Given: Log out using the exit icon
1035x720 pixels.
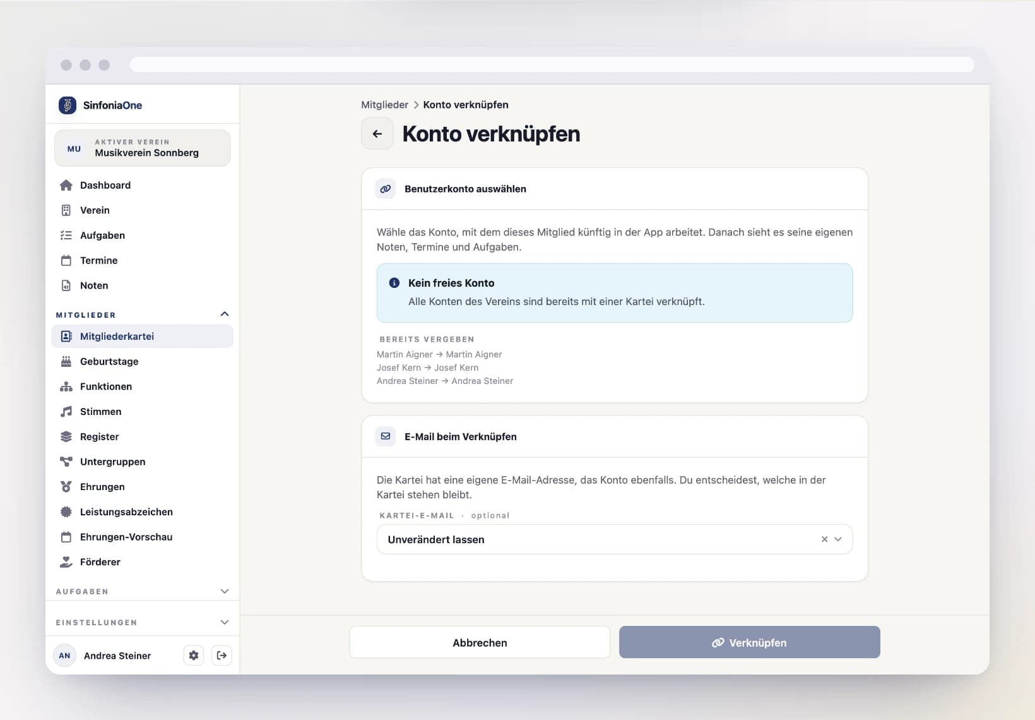Looking at the screenshot, I should [222, 656].
